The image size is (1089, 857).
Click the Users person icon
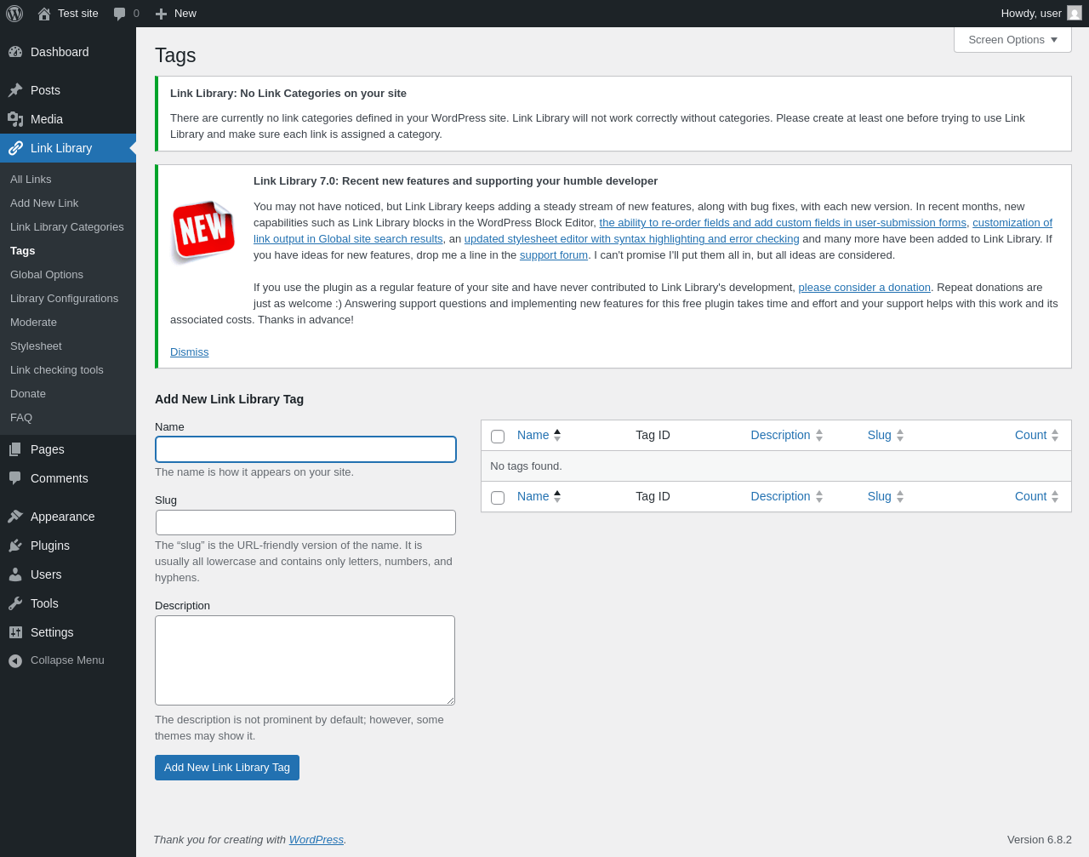(15, 574)
